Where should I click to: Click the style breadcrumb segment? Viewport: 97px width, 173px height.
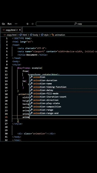pyautogui.click(x=46, y=35)
